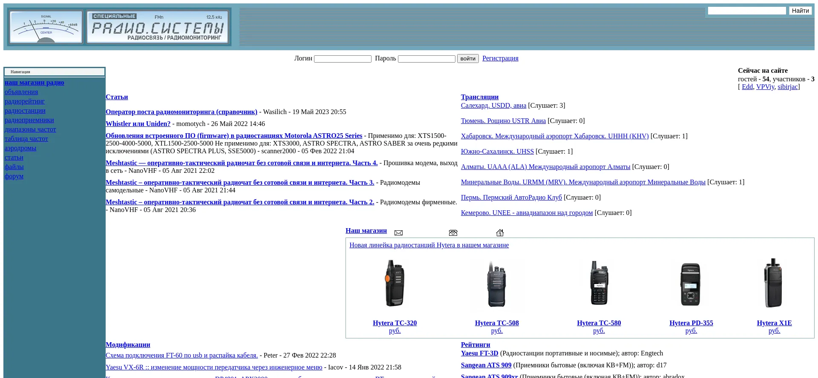Open диапазоны частот in navigation menu
This screenshot has width=818, height=378.
click(x=30, y=129)
